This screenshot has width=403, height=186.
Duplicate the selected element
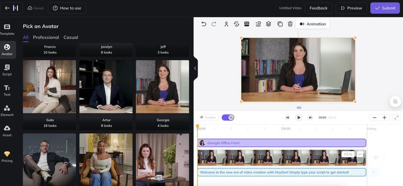pos(280,24)
